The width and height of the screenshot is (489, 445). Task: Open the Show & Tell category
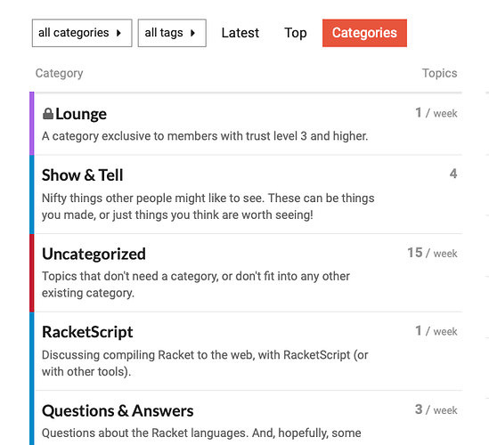click(82, 174)
